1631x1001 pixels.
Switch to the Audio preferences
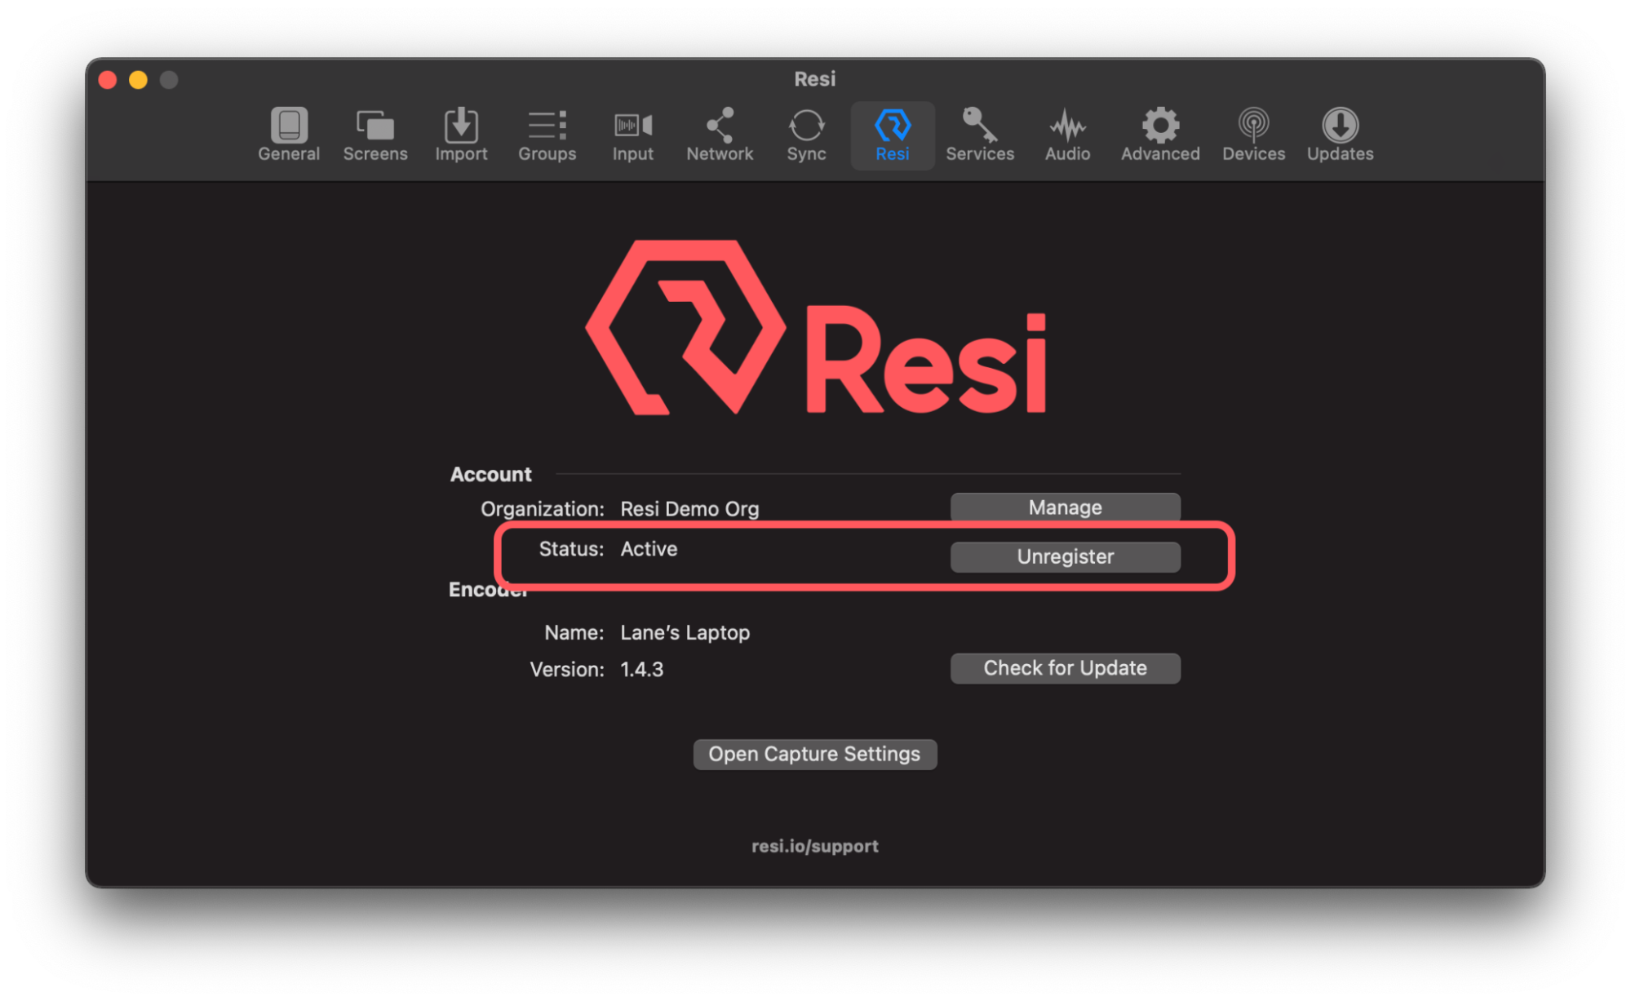coord(1066,135)
